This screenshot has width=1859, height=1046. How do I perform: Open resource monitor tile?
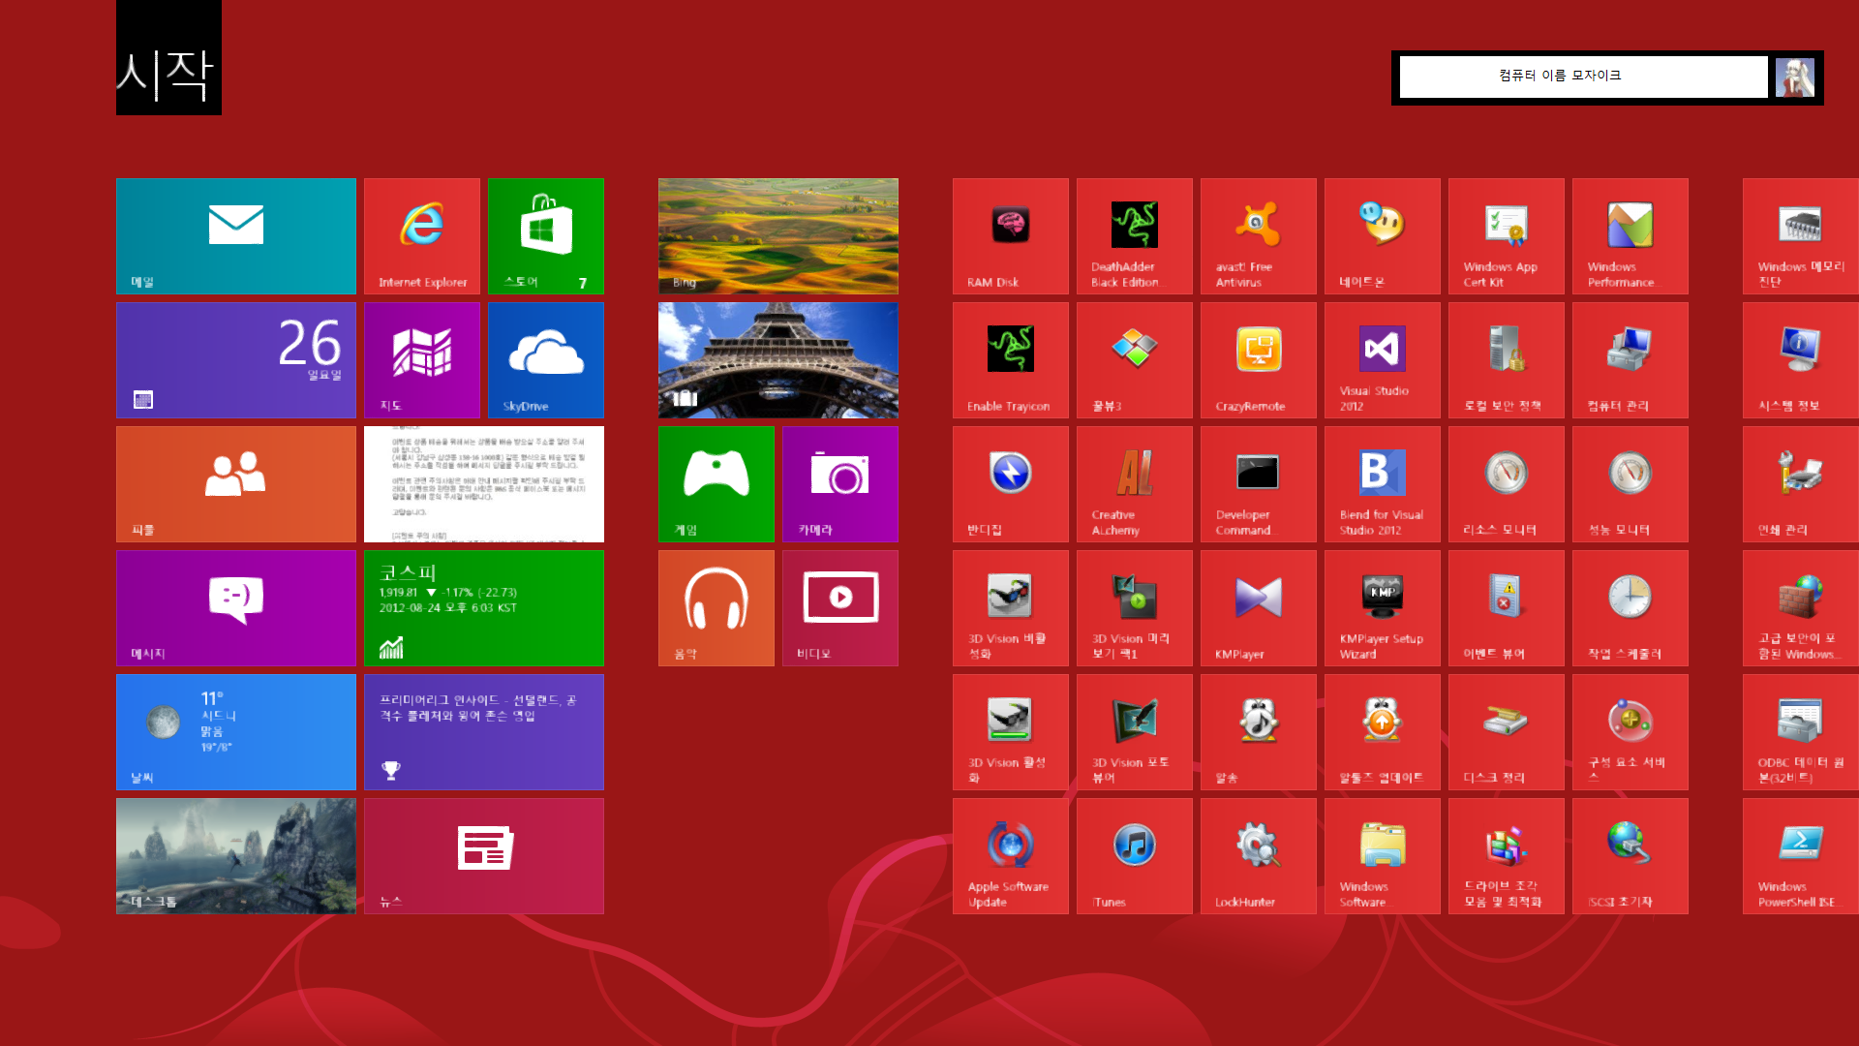pyautogui.click(x=1507, y=484)
